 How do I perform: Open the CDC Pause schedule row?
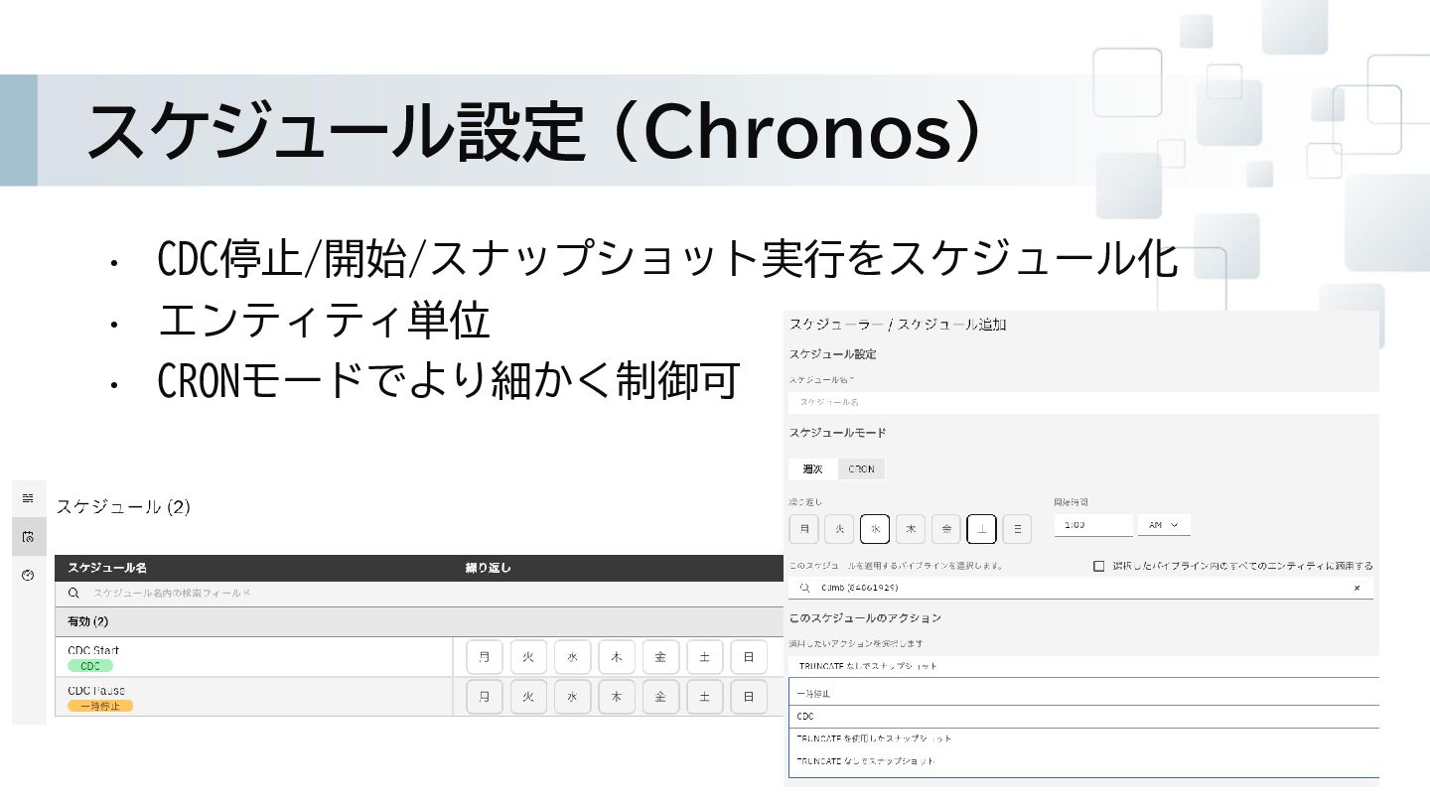[419, 697]
